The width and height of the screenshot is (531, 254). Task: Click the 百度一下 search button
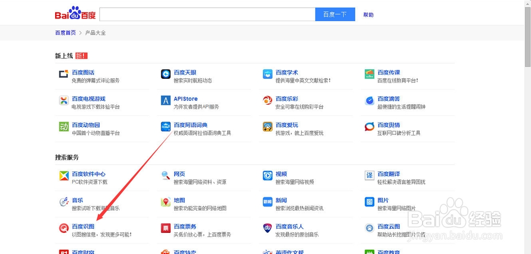pos(335,14)
